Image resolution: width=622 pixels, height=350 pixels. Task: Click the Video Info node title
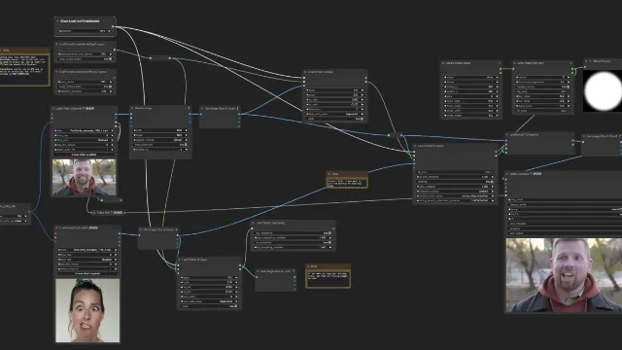coord(110,213)
